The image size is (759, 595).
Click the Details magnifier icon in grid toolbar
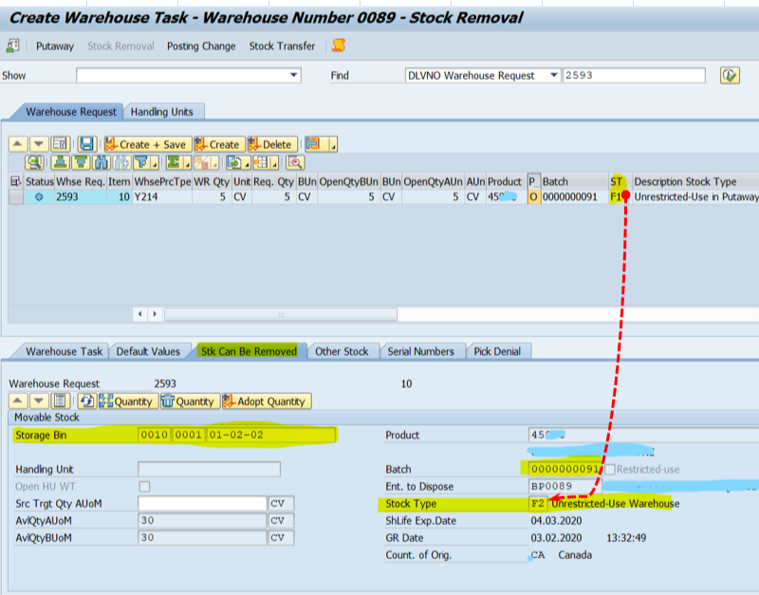tap(34, 162)
